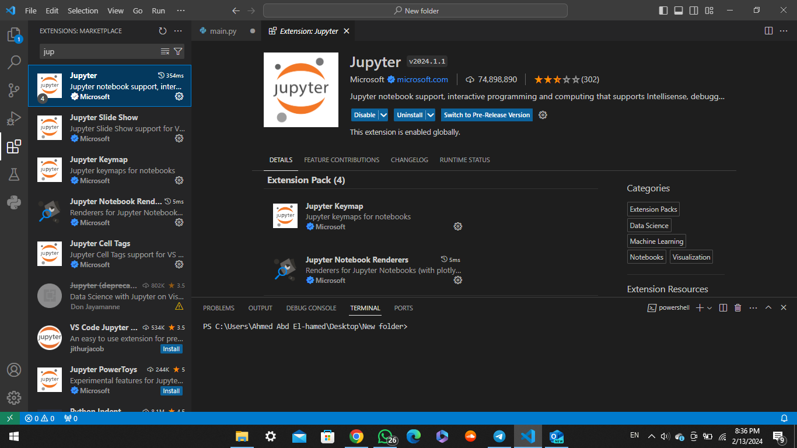Open the Python view icon
The height and width of the screenshot is (448, 797).
pos(14,202)
